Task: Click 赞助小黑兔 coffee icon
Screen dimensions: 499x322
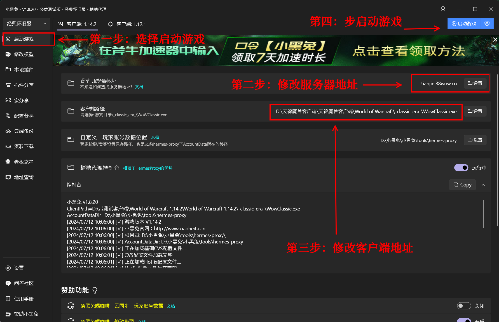Action: [8, 314]
